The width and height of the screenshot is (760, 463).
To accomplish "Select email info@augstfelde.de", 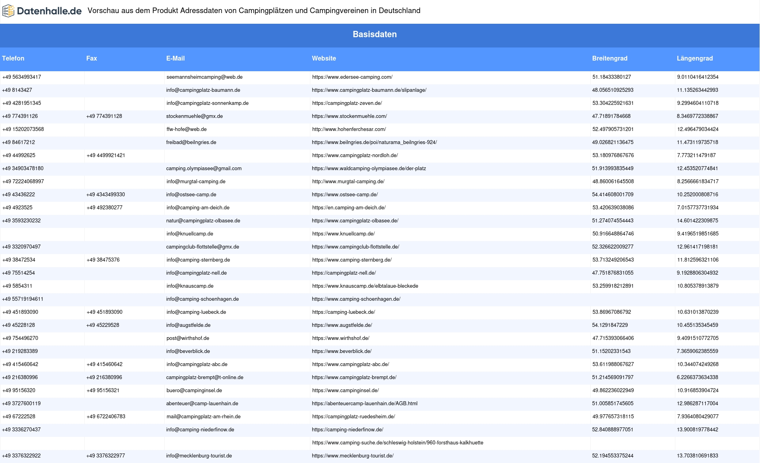I will tap(188, 325).
